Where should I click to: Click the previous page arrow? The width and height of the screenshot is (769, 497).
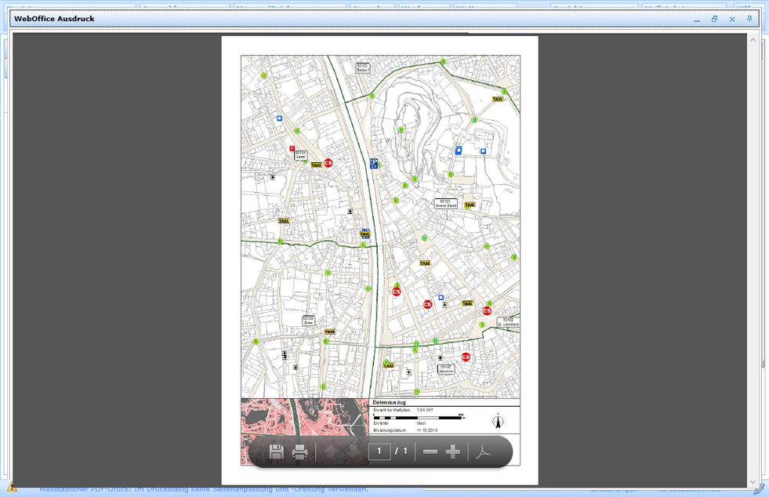click(x=332, y=451)
